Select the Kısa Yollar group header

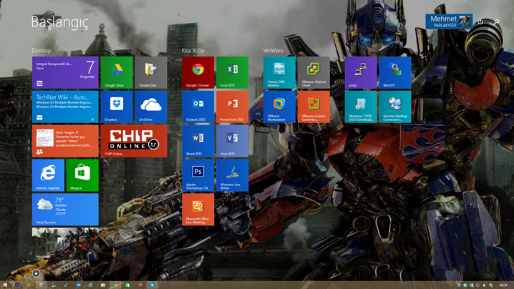click(x=193, y=51)
